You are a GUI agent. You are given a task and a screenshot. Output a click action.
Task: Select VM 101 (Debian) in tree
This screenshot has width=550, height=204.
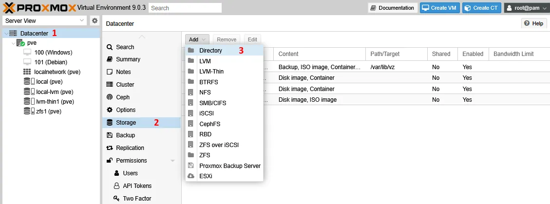(x=51, y=62)
